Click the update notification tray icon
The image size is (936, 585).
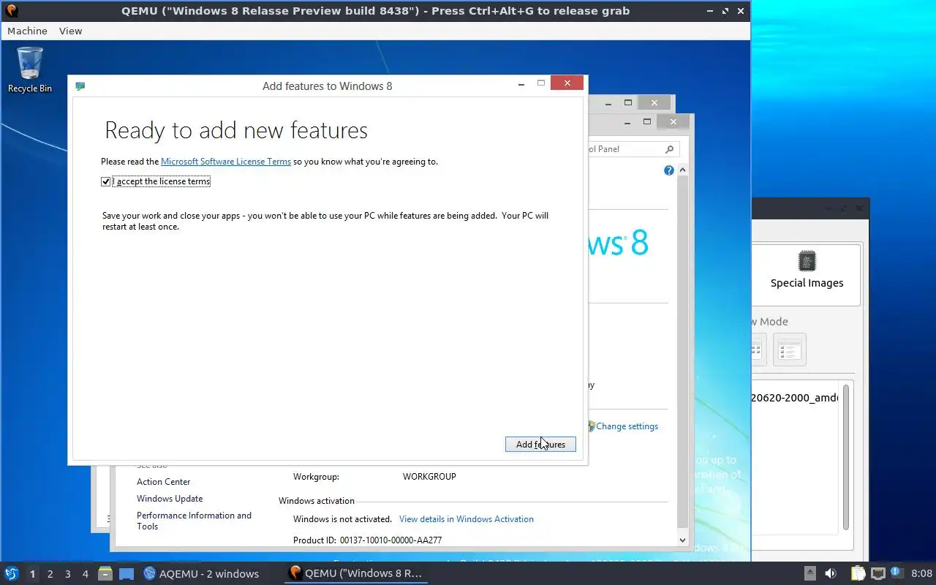click(x=896, y=573)
